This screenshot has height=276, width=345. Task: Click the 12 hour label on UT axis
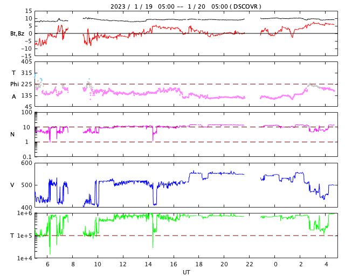(123, 264)
